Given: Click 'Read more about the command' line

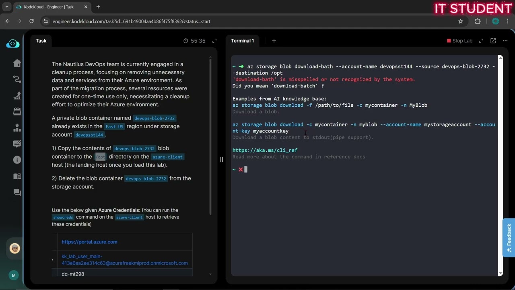Looking at the screenshot, I should pos(299,157).
